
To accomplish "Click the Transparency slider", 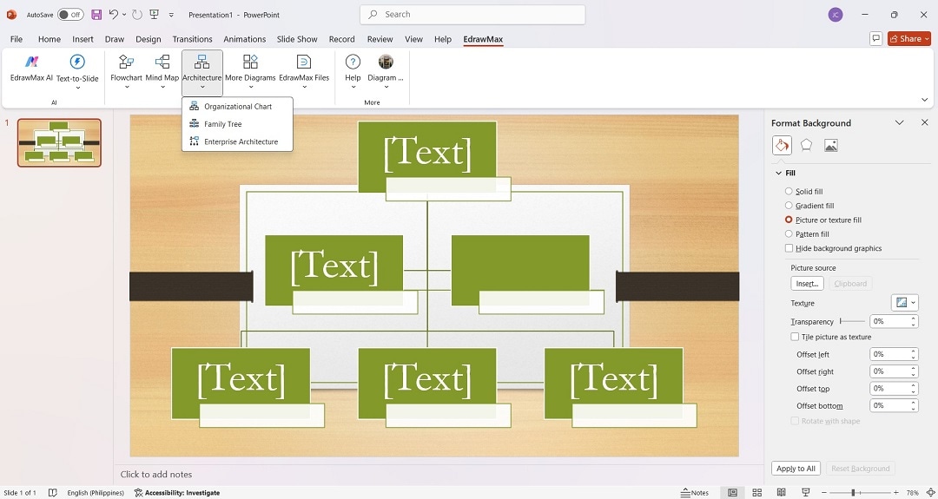I will pyautogui.click(x=852, y=321).
